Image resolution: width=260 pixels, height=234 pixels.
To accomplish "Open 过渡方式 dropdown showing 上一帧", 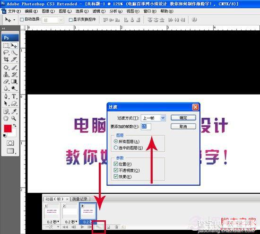I will (x=153, y=118).
